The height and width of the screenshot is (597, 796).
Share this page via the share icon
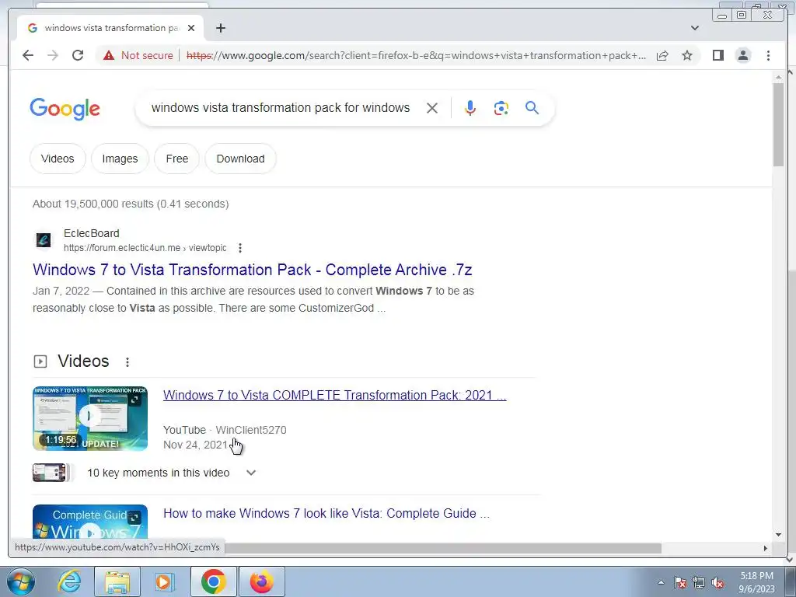pyautogui.click(x=662, y=55)
